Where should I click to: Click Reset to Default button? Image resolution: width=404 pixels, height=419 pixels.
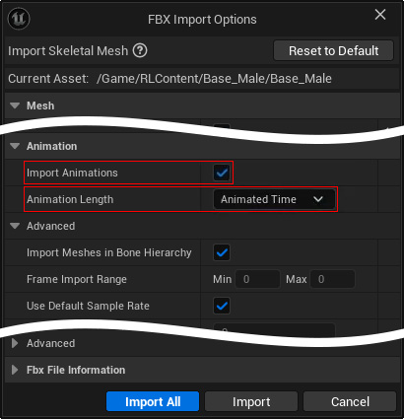(x=333, y=50)
